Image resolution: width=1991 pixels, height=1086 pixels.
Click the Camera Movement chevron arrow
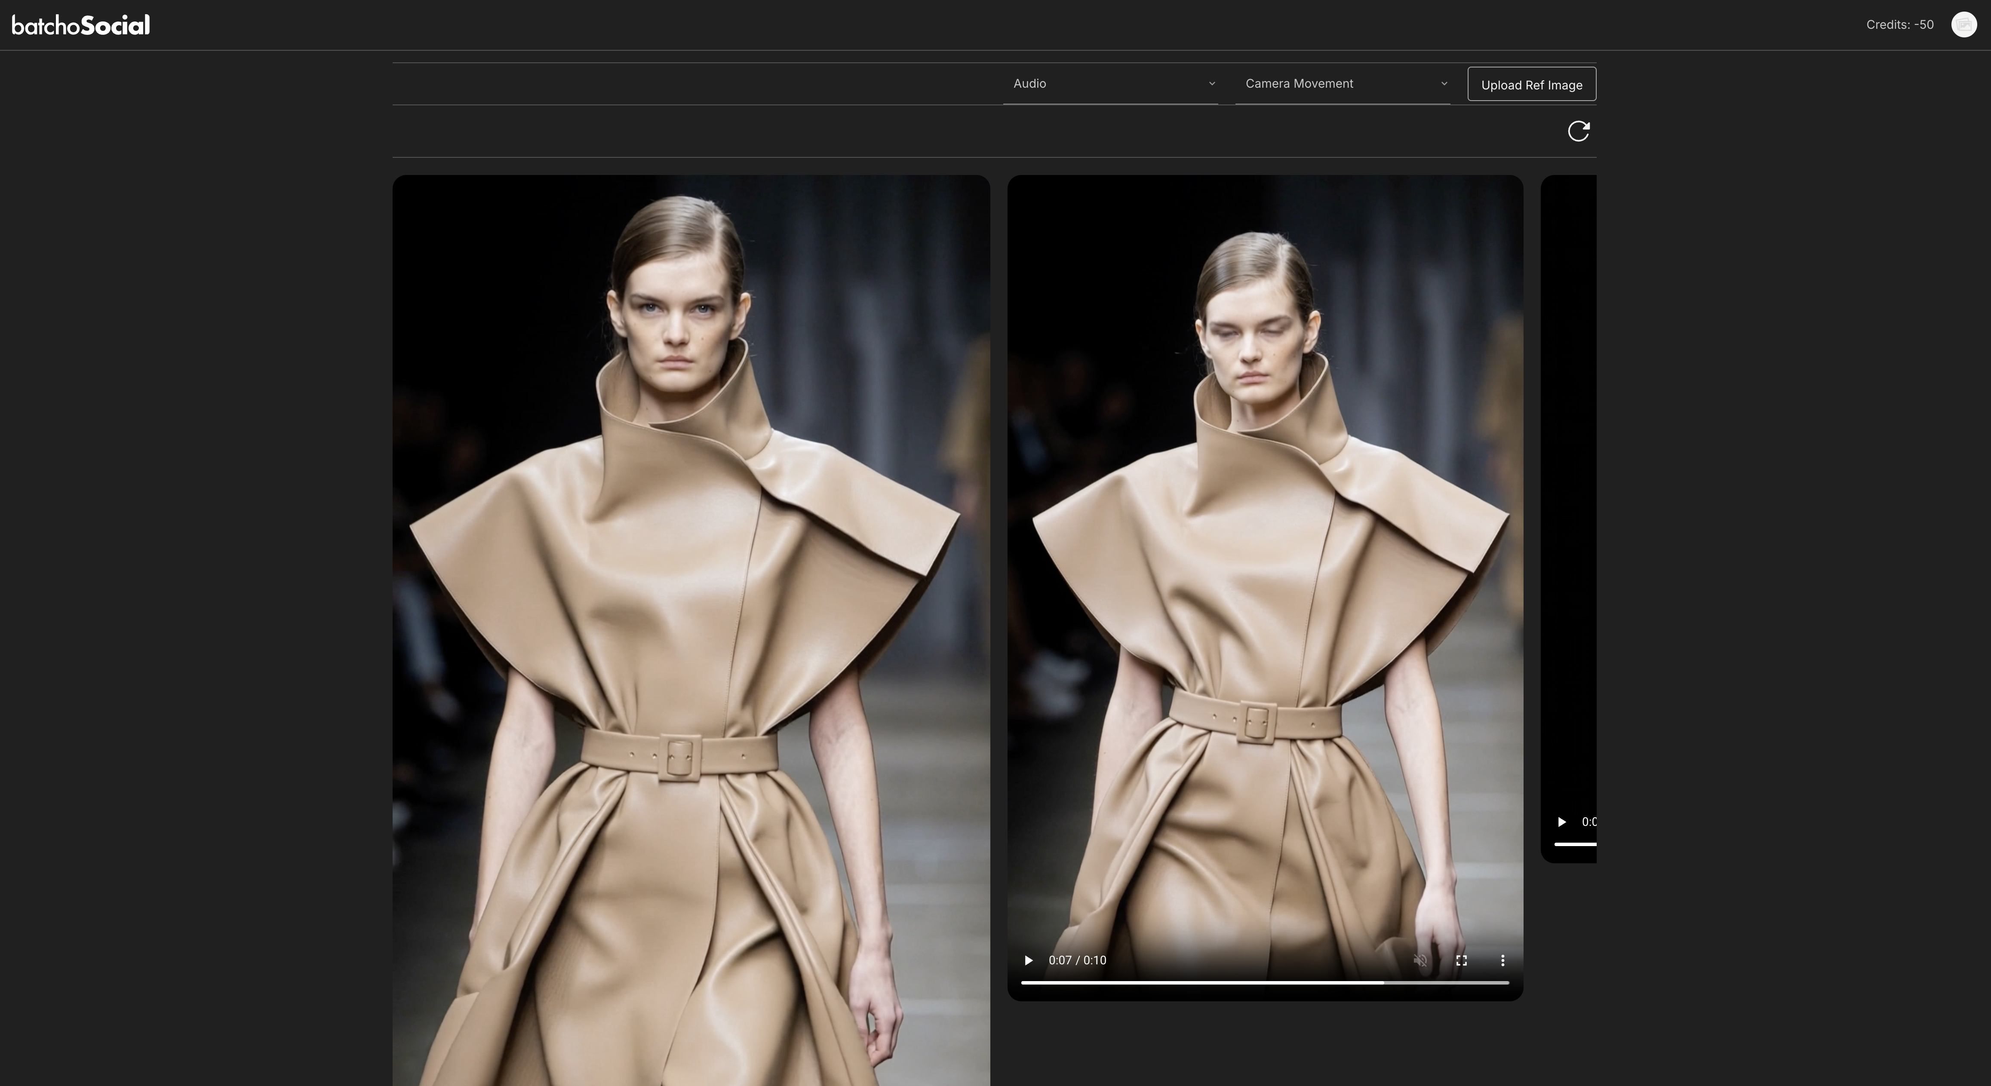[x=1443, y=83]
